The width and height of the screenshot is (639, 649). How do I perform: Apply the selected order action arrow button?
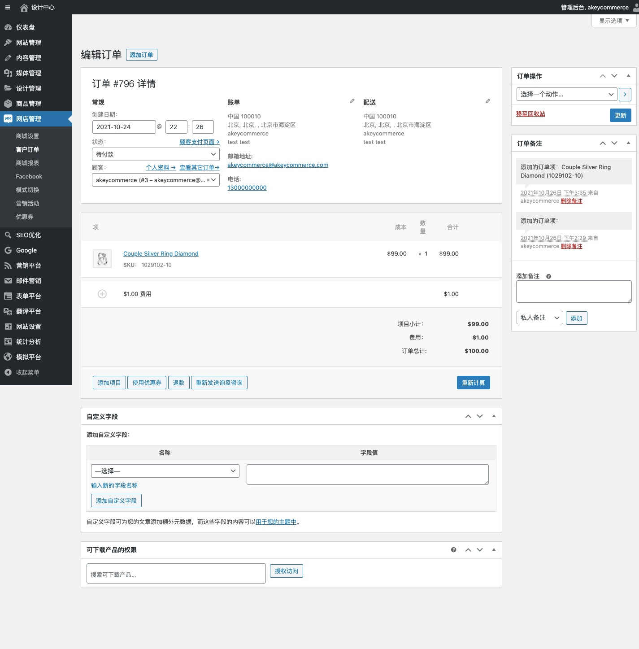[x=625, y=94]
